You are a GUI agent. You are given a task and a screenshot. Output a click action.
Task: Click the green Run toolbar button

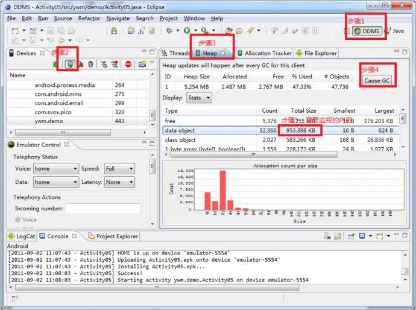click(188, 30)
